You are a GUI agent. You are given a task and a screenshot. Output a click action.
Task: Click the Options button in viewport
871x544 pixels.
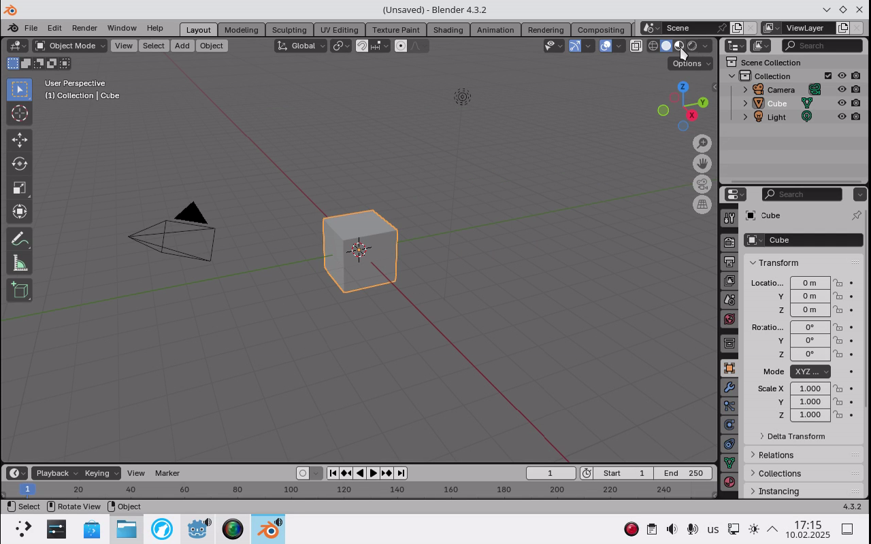click(x=691, y=63)
